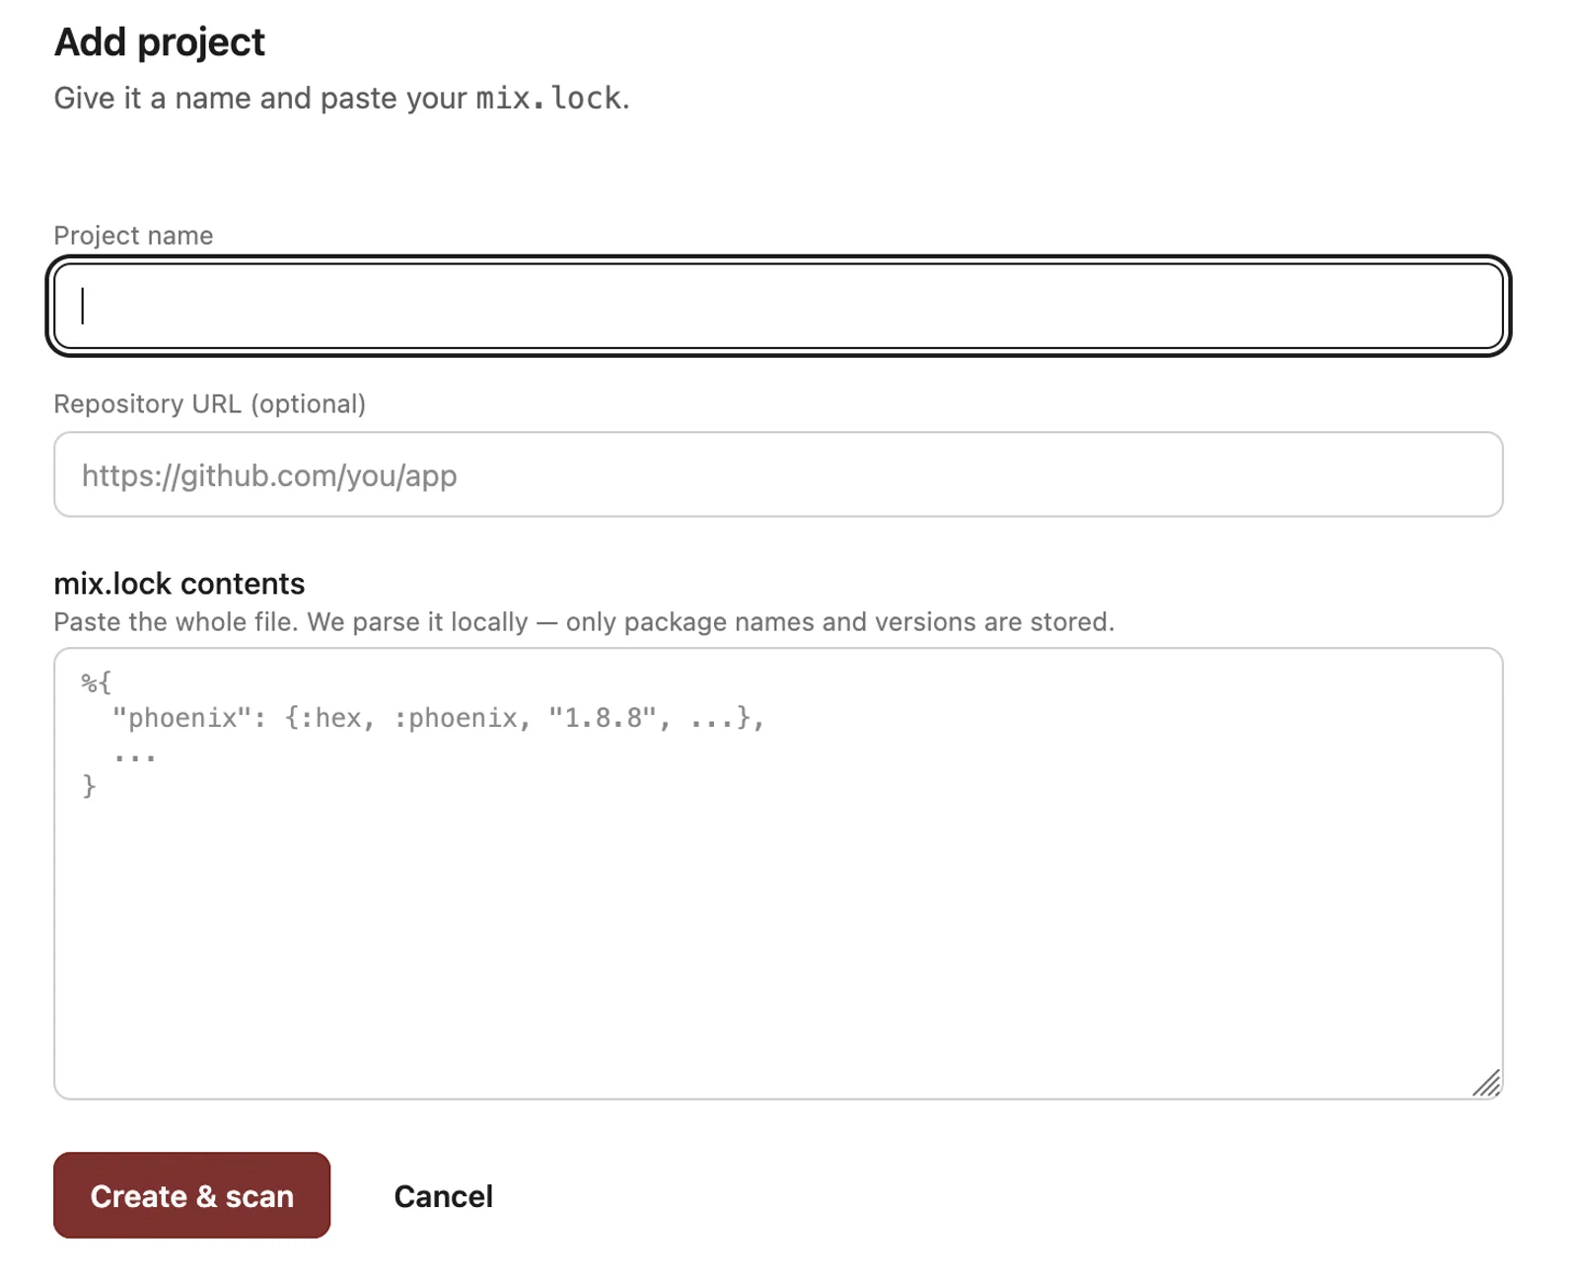
Task: Cancel adding the project
Action: pyautogui.click(x=444, y=1196)
